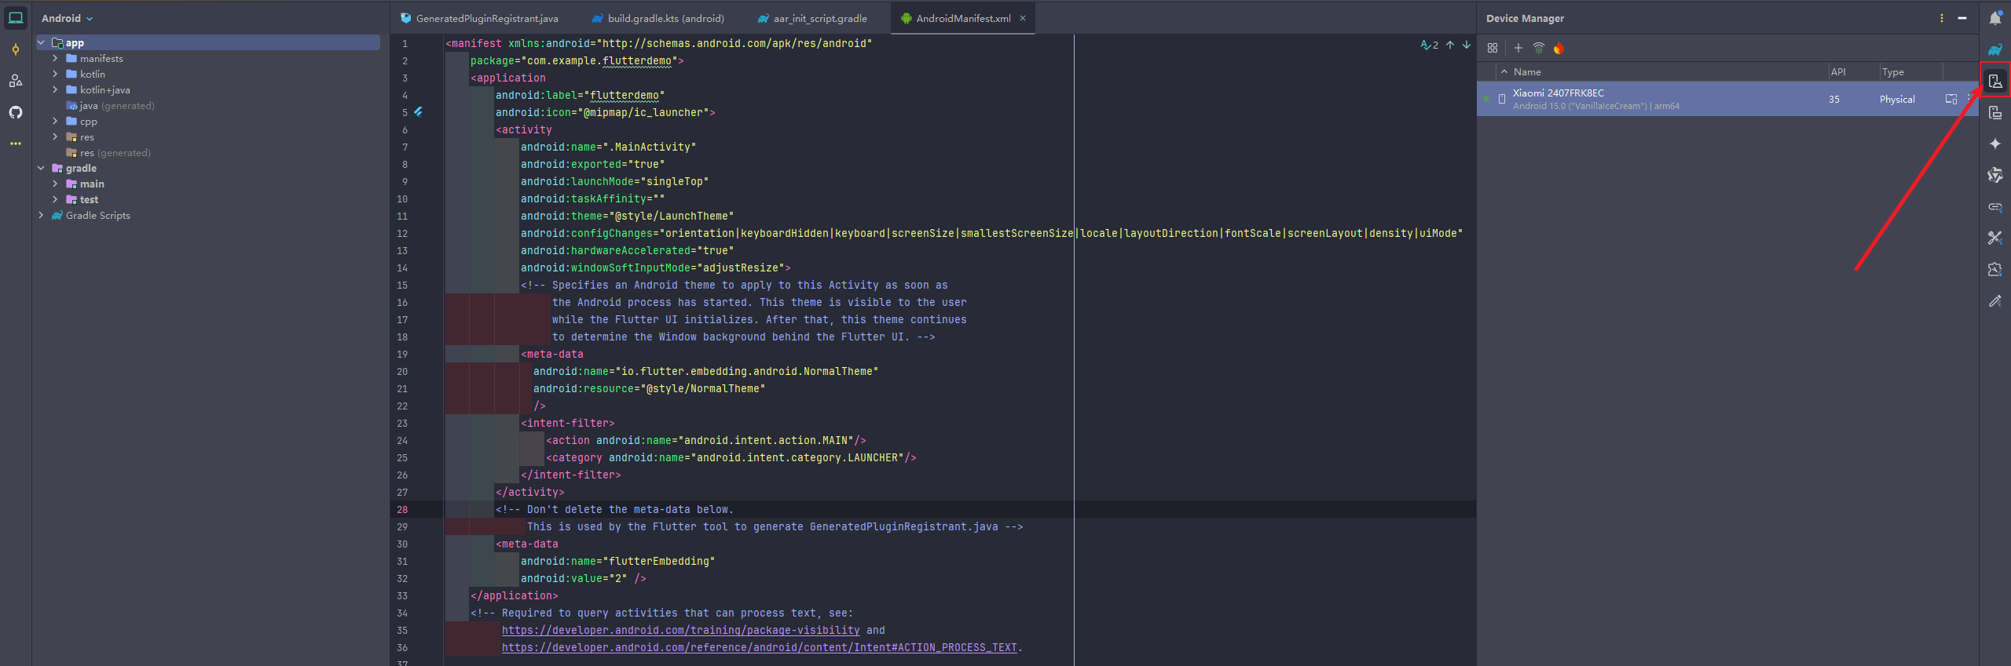Expand the Gradle Scripts node

tap(41, 216)
